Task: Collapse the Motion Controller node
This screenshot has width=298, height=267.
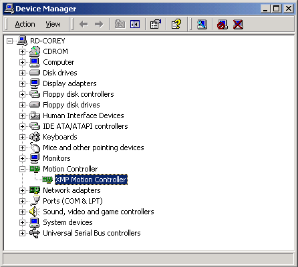Action: tap(22, 169)
